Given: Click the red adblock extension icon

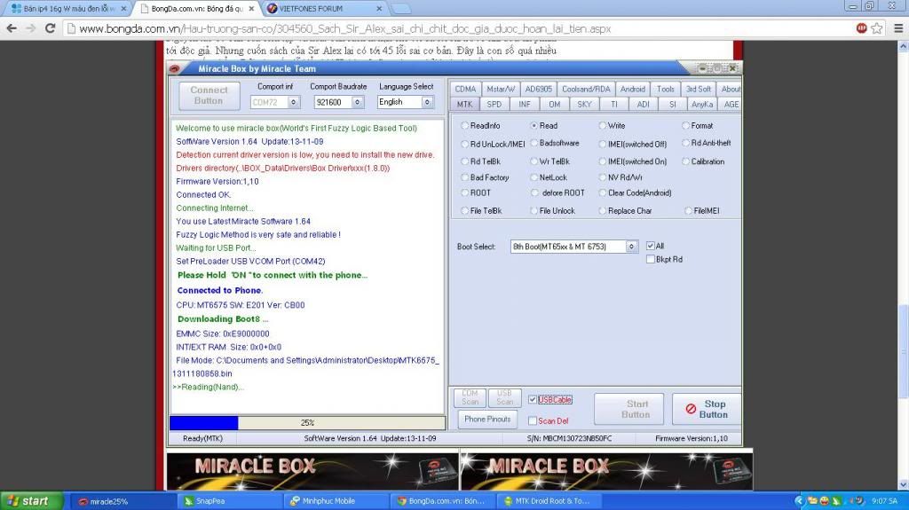Looking at the screenshot, I should point(861,27).
